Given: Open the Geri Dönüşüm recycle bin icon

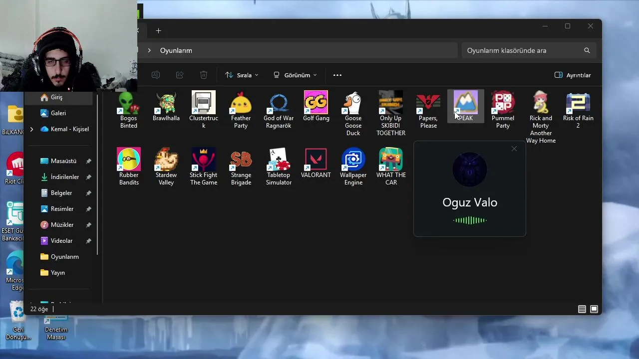Looking at the screenshot, I should [18, 322].
